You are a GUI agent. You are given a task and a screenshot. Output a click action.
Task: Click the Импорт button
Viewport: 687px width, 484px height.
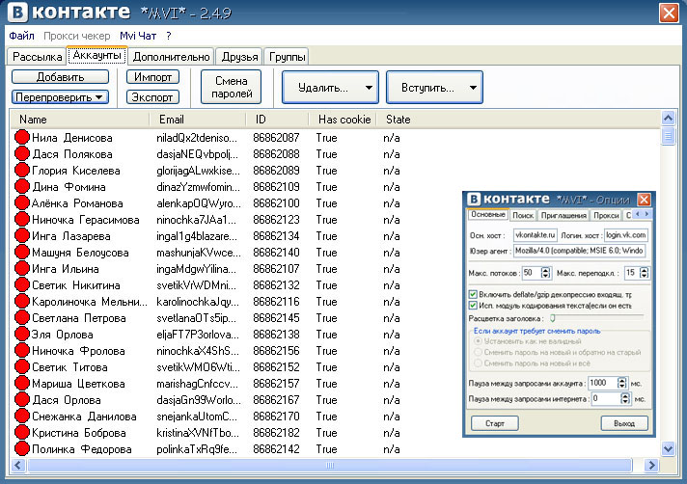click(x=152, y=77)
